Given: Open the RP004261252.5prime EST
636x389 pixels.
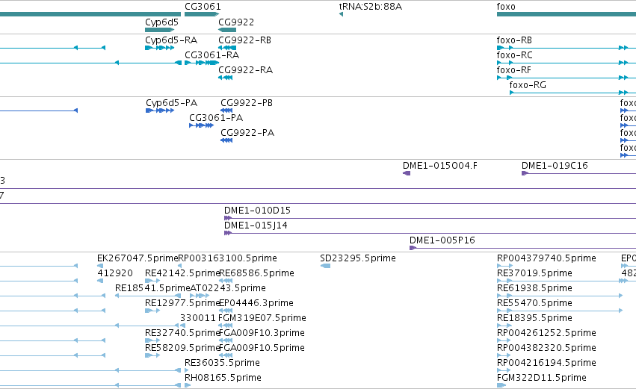Looking at the screenshot, I should [546, 334].
